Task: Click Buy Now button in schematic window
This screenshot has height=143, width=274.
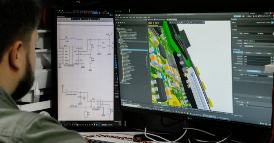Action: pyautogui.click(x=95, y=13)
